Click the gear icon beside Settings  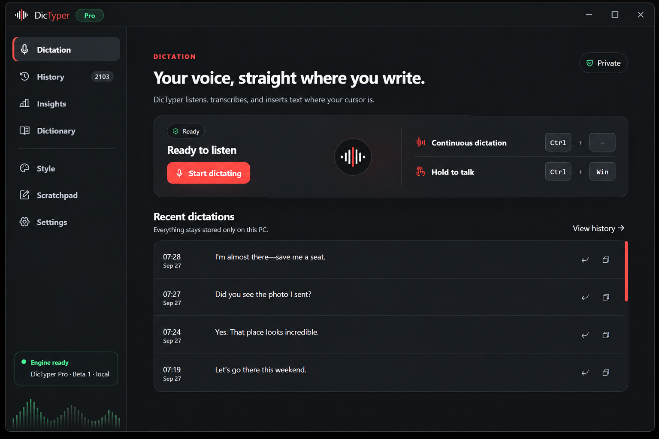tap(24, 222)
